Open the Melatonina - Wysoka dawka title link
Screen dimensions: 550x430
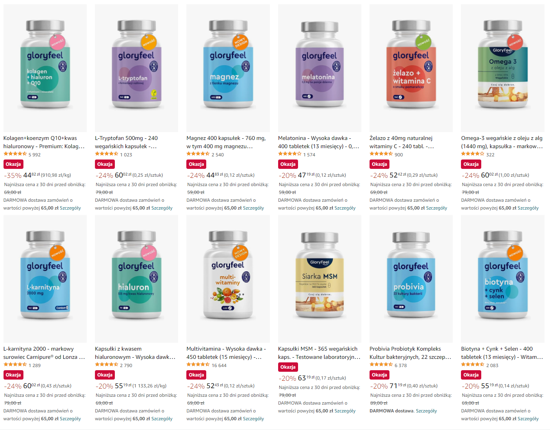click(319, 142)
